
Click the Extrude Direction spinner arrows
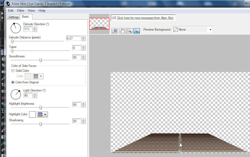click(35, 29)
